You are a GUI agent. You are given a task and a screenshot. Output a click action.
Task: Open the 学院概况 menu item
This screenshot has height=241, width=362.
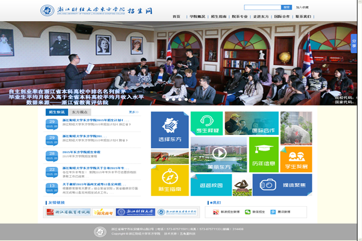click(197, 17)
